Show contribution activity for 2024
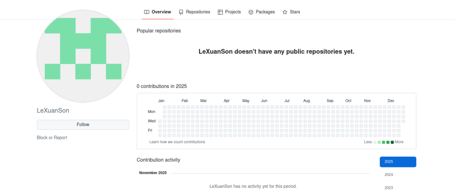Viewport: 455px width, 195px height. point(389,175)
